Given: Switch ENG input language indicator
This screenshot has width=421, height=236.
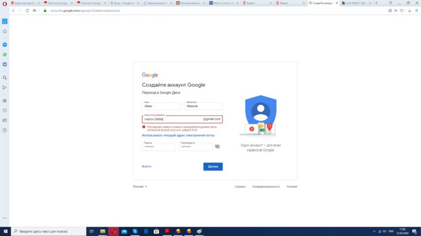Looking at the screenshot, I should point(391,231).
